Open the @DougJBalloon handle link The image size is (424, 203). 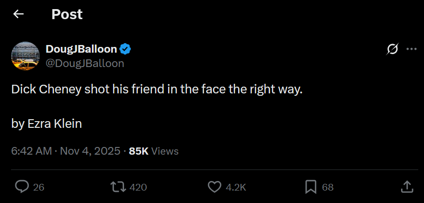tap(84, 63)
